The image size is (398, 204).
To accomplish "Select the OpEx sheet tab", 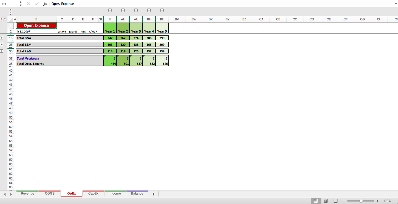I will pos(72,194).
